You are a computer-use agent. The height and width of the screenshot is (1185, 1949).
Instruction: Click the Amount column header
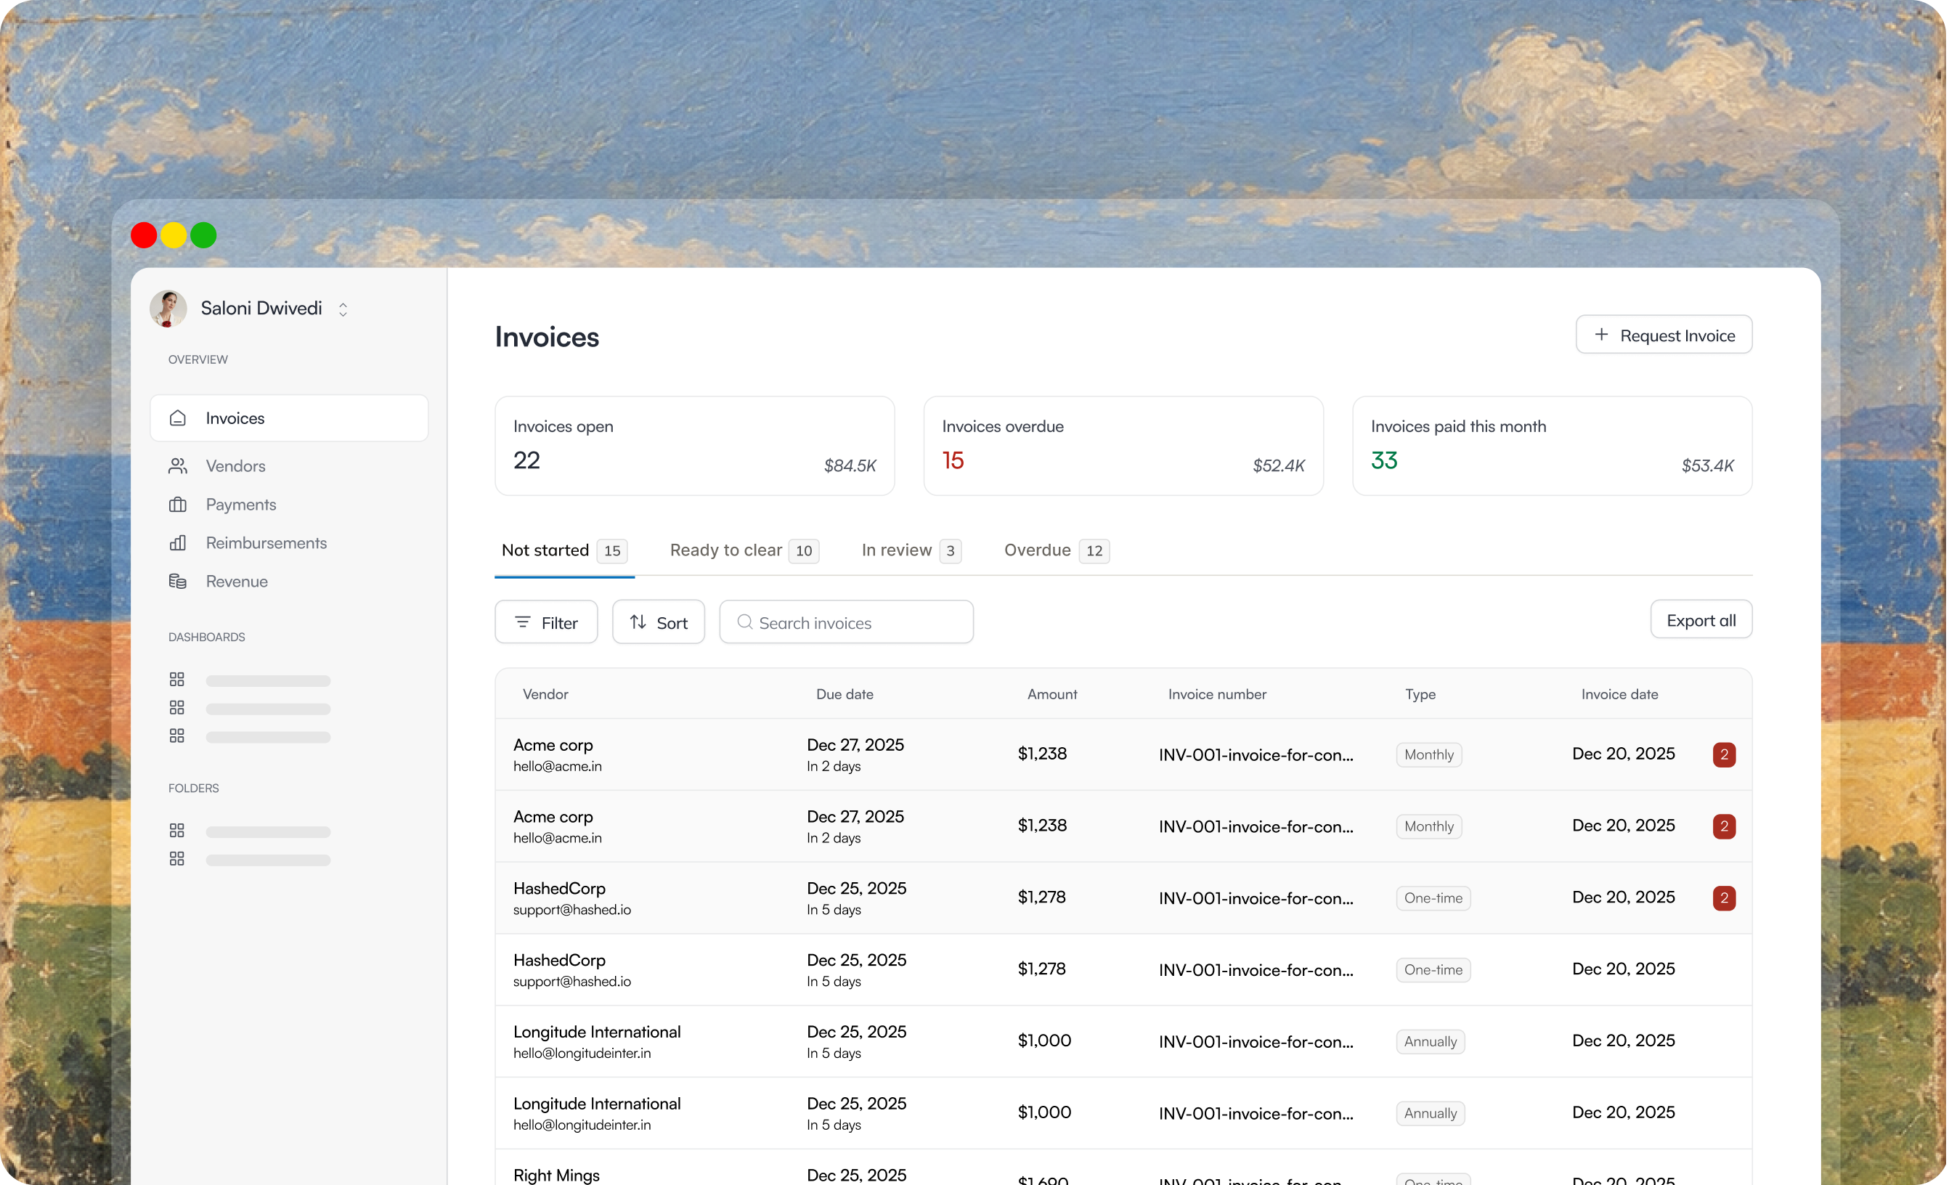click(1052, 693)
